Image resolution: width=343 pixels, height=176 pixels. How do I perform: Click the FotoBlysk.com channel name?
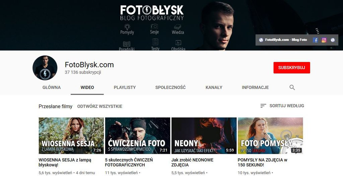89,65
